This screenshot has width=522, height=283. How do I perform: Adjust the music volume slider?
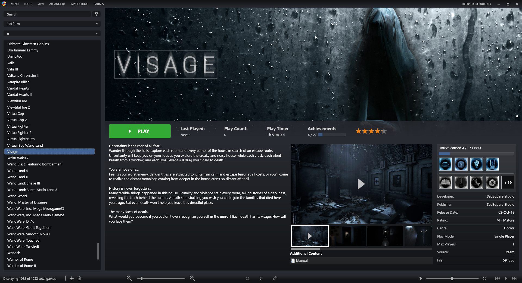coord(452,278)
